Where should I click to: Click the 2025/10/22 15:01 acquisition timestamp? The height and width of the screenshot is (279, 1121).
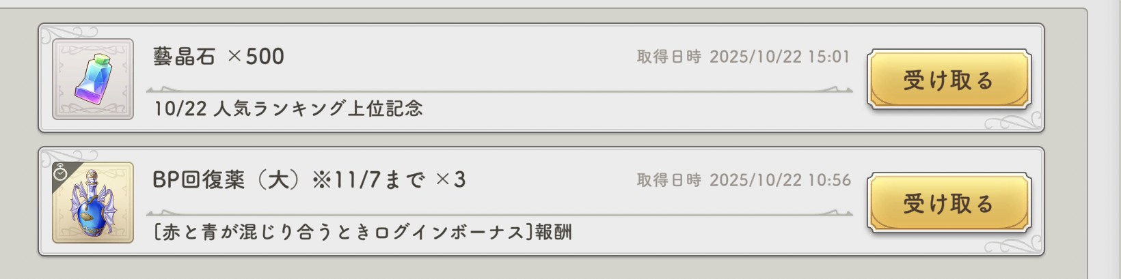pos(779,57)
